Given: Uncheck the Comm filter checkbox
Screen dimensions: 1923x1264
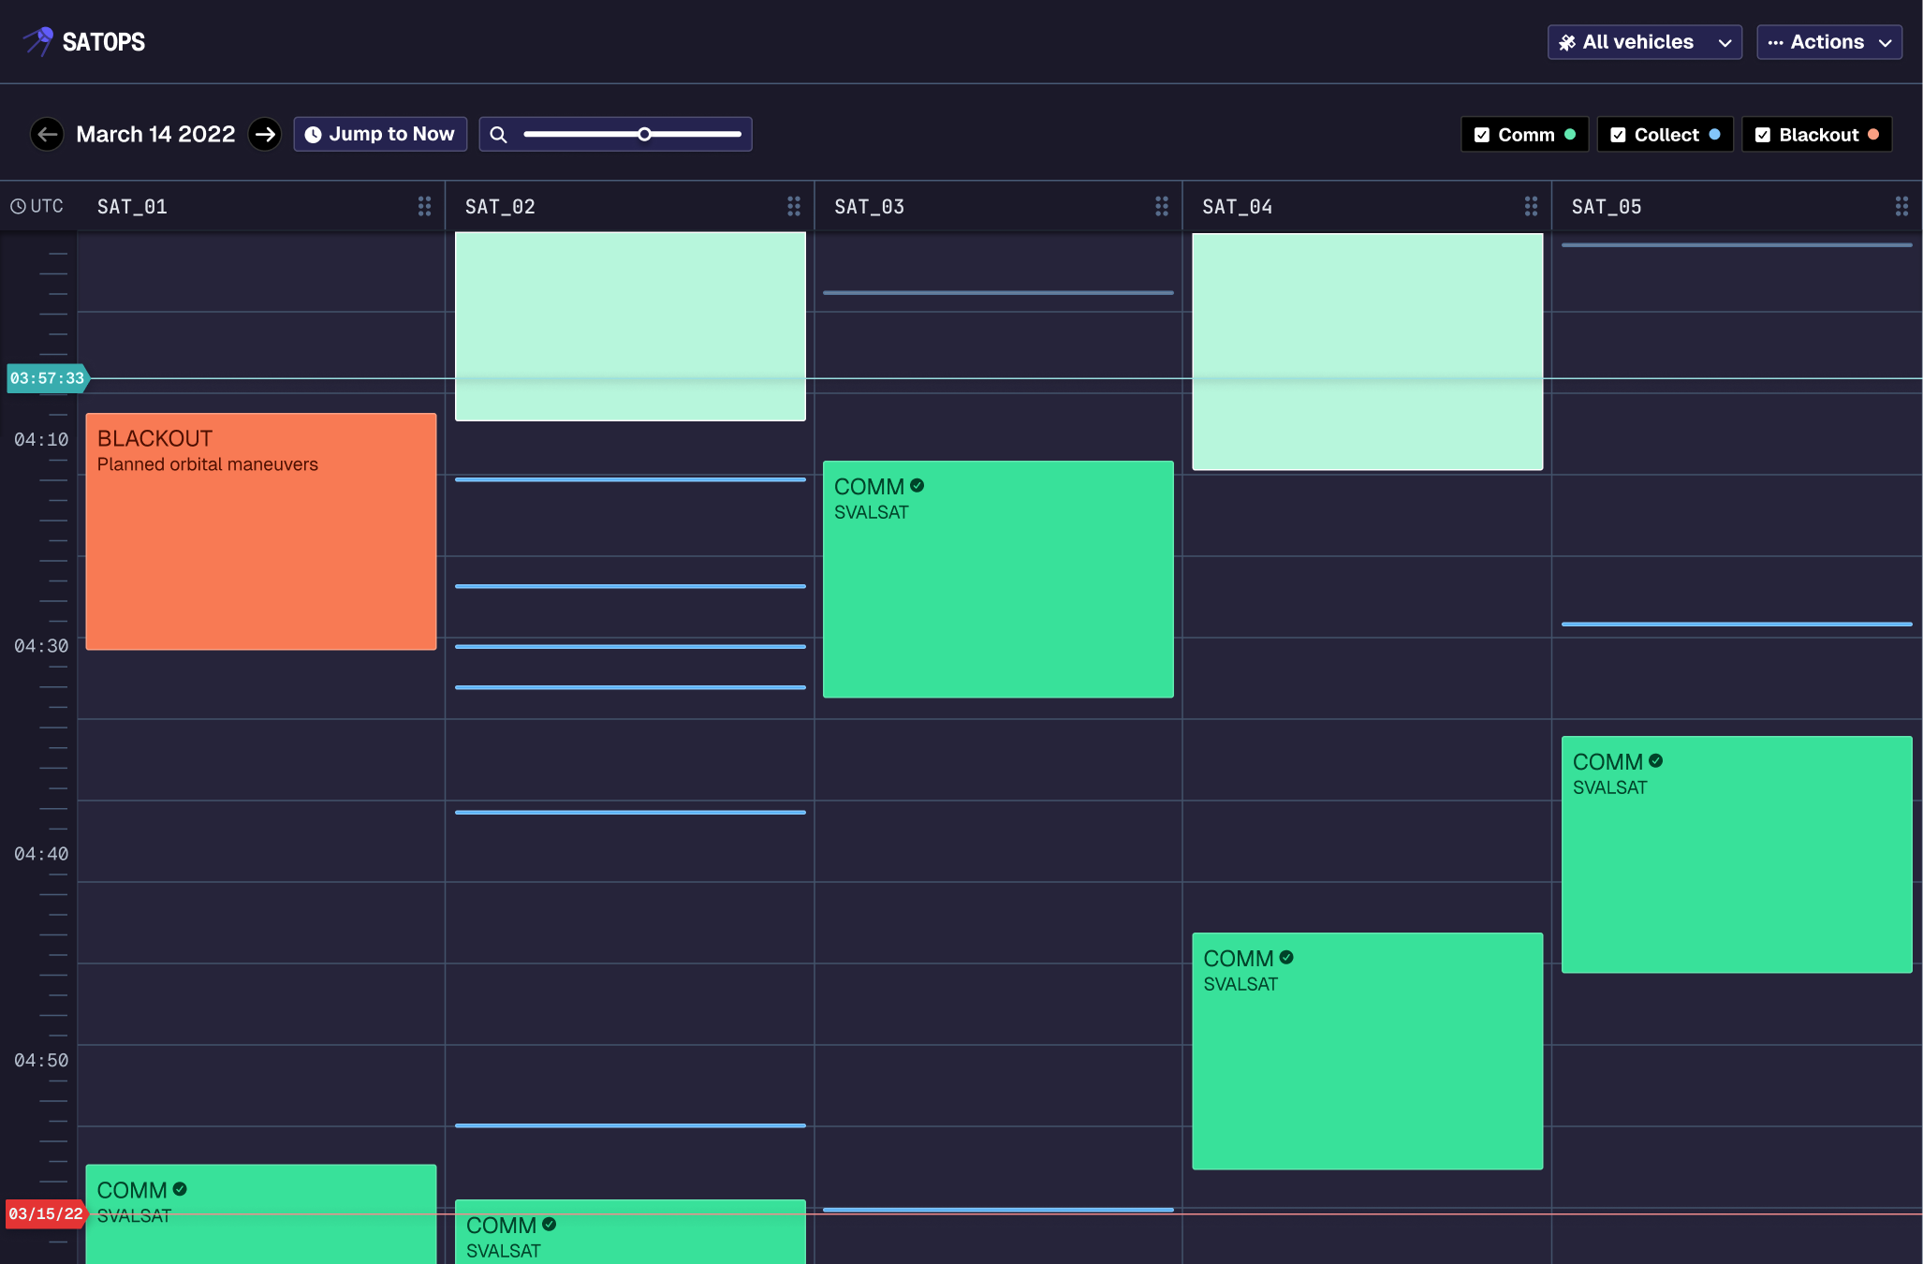Looking at the screenshot, I should (x=1482, y=135).
